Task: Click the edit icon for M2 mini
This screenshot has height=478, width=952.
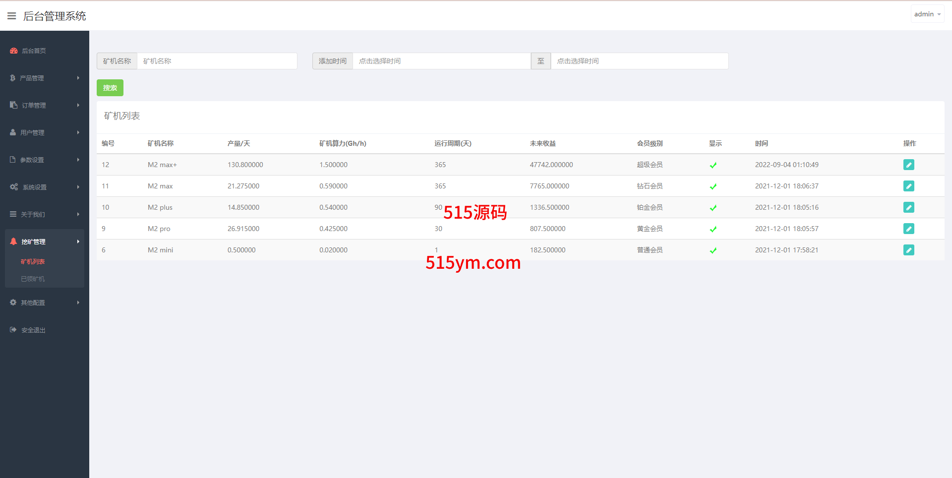Action: (x=908, y=250)
